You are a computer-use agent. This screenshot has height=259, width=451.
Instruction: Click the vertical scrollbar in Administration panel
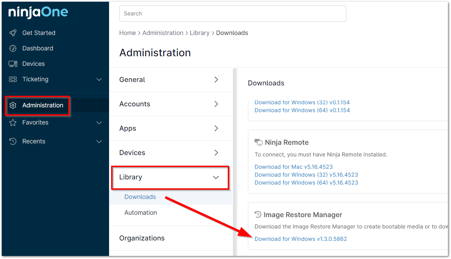(235, 137)
